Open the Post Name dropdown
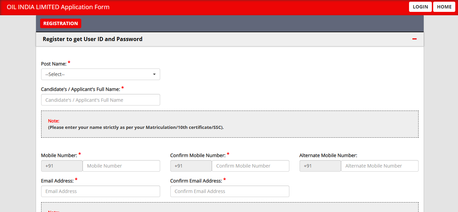This screenshot has height=212, width=458. pos(100,74)
